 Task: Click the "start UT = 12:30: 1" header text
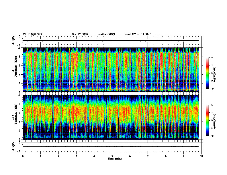point(138,34)
